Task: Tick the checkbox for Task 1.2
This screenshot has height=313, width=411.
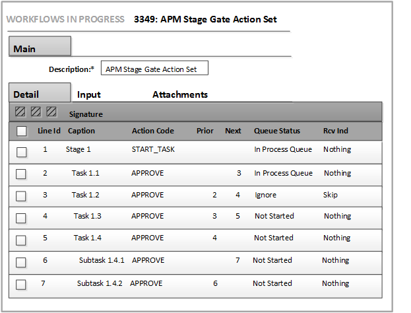Action: (x=21, y=196)
